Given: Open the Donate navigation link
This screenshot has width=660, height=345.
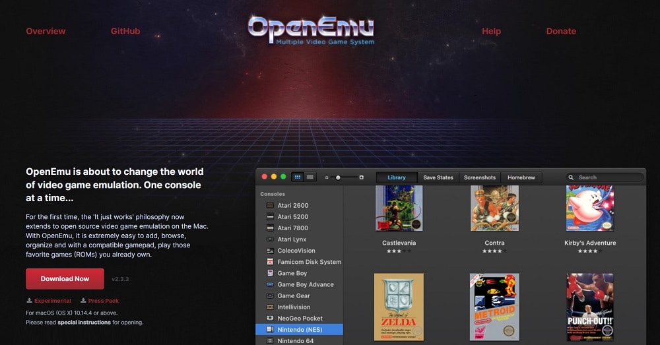Looking at the screenshot, I should tap(561, 31).
